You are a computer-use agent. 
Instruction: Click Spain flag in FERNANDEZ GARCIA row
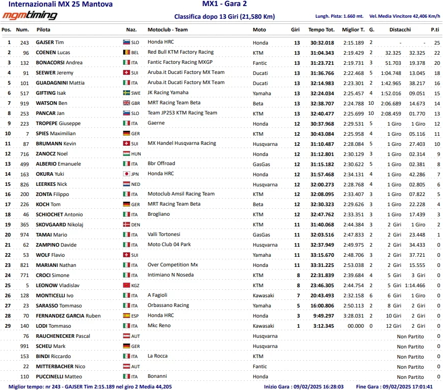(126, 316)
